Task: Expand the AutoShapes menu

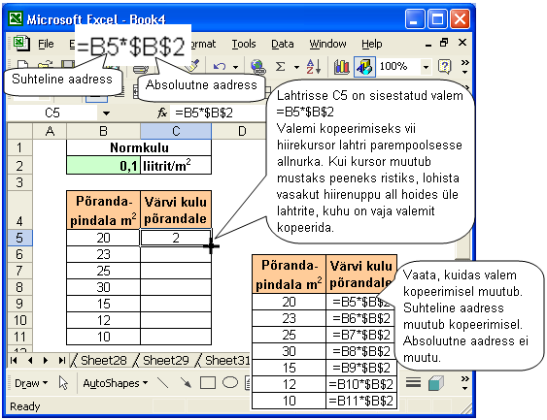Action: 116,383
